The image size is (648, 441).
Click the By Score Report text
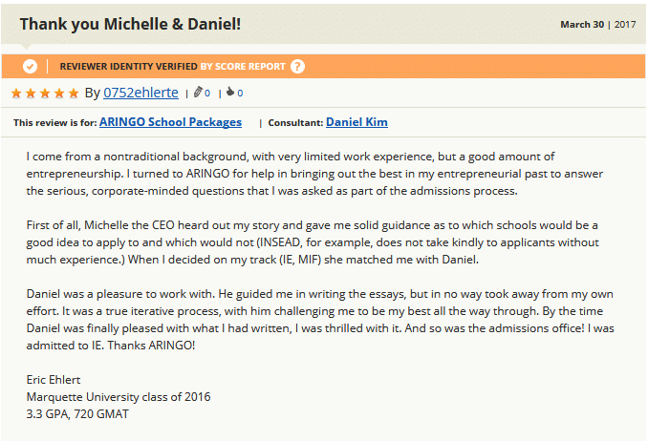click(x=243, y=67)
